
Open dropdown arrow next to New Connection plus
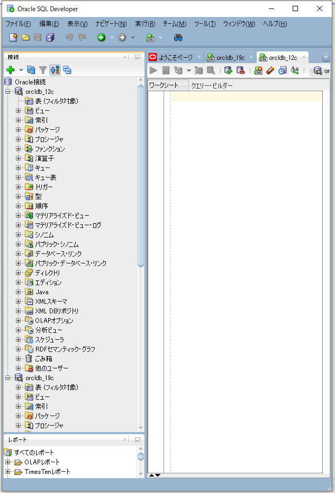[21, 70]
